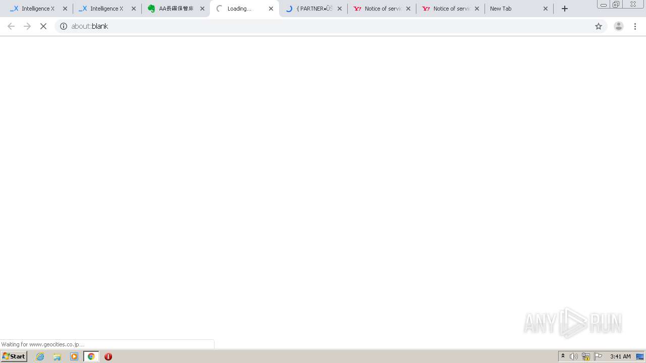Go back to previous page
This screenshot has width=646, height=363.
(x=11, y=26)
